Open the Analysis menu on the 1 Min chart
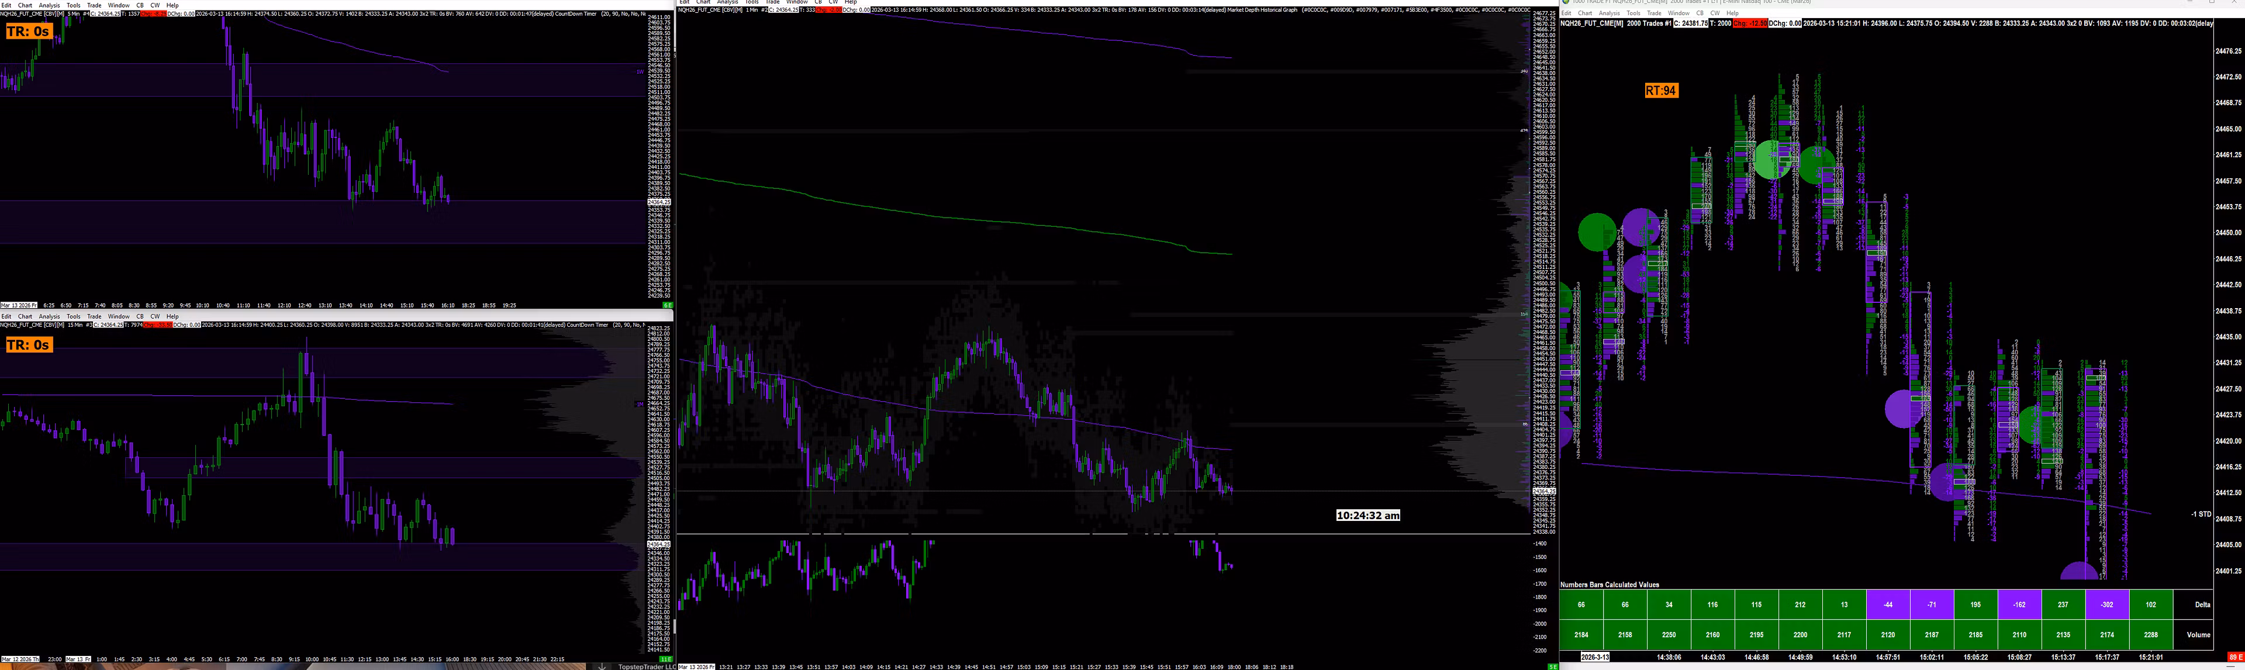Image resolution: width=2245 pixels, height=670 pixels. coord(728,2)
